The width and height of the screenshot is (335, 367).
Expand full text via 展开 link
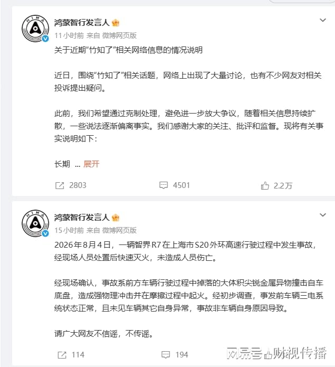tap(91, 164)
